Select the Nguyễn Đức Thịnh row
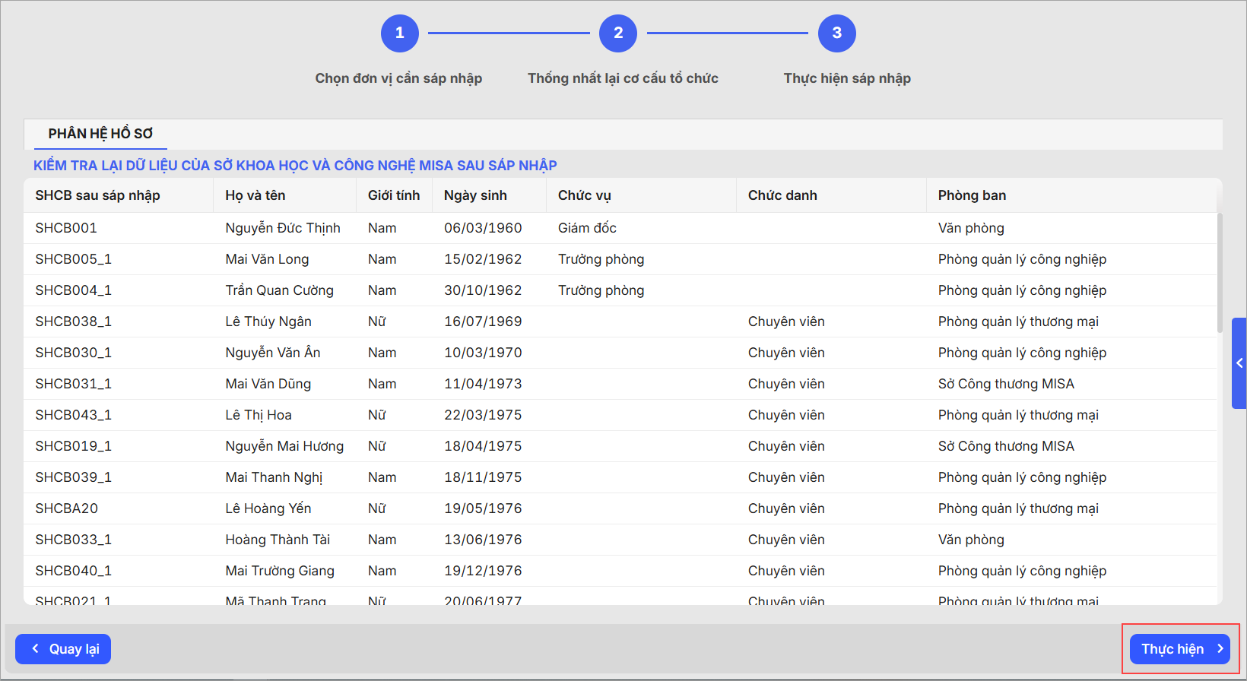The height and width of the screenshot is (681, 1247). coord(283,228)
